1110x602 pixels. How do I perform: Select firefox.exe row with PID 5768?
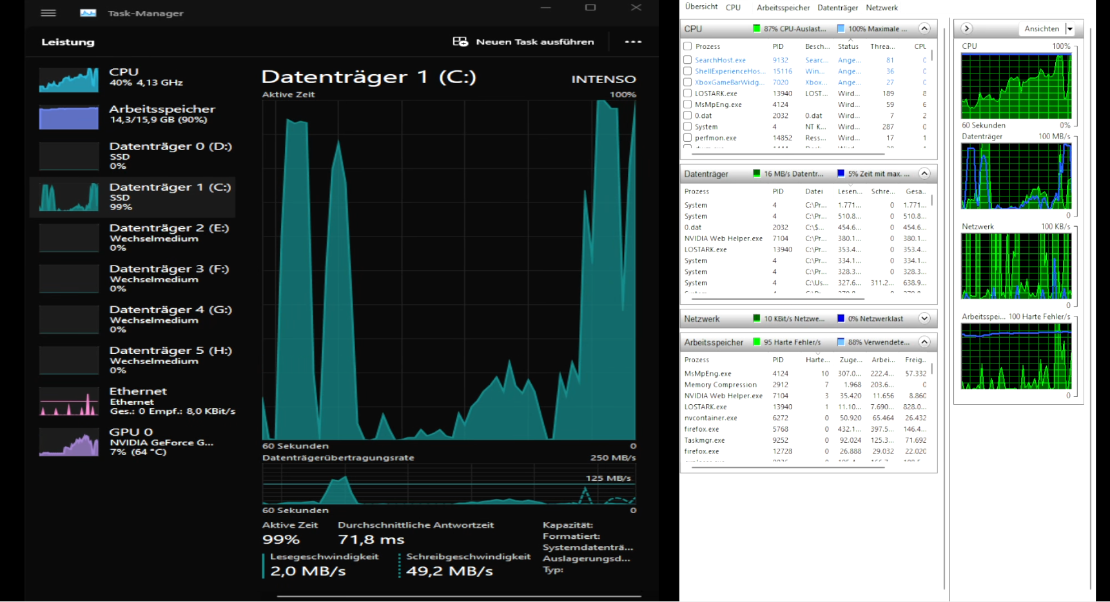806,429
